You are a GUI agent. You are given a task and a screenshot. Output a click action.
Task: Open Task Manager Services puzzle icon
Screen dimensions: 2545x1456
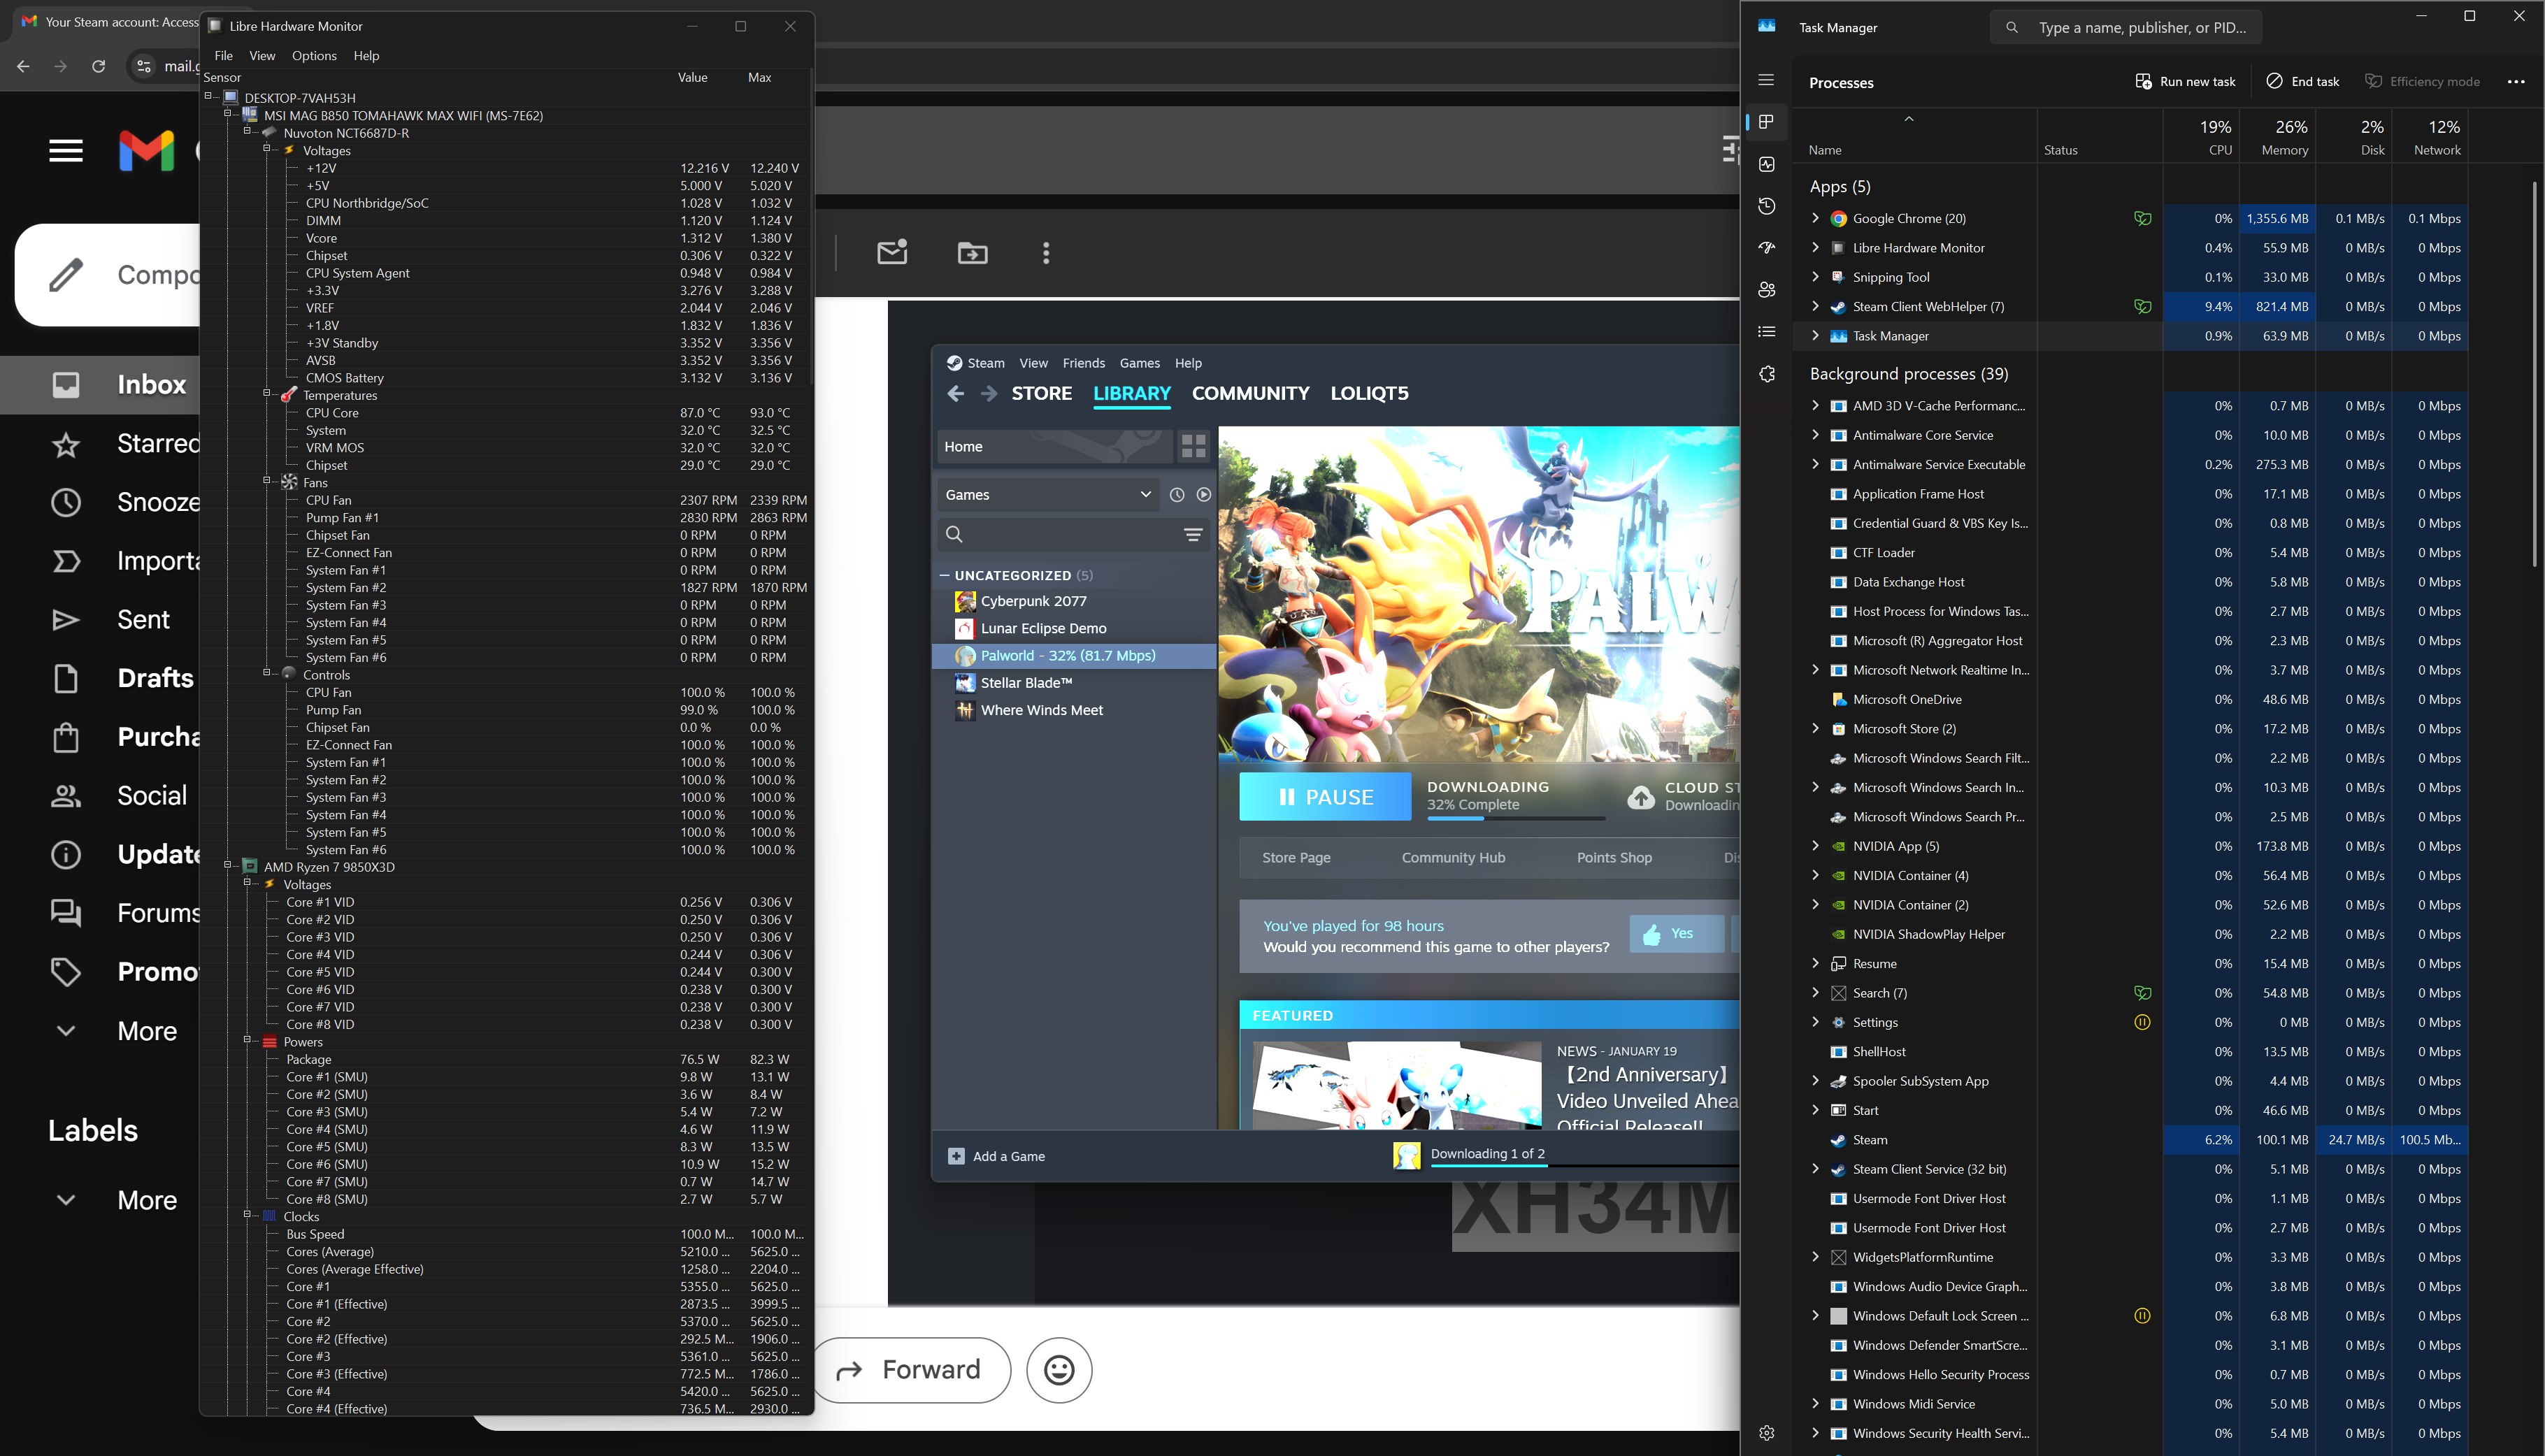[1767, 373]
